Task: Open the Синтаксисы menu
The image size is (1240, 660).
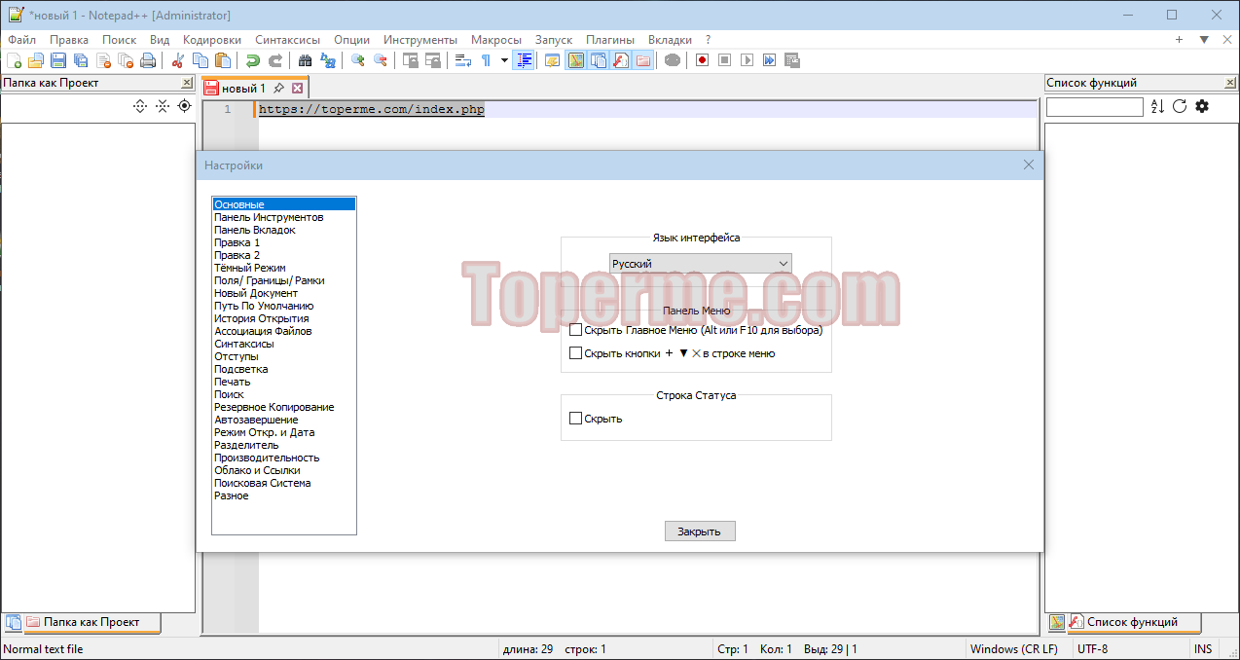Action: pos(287,40)
